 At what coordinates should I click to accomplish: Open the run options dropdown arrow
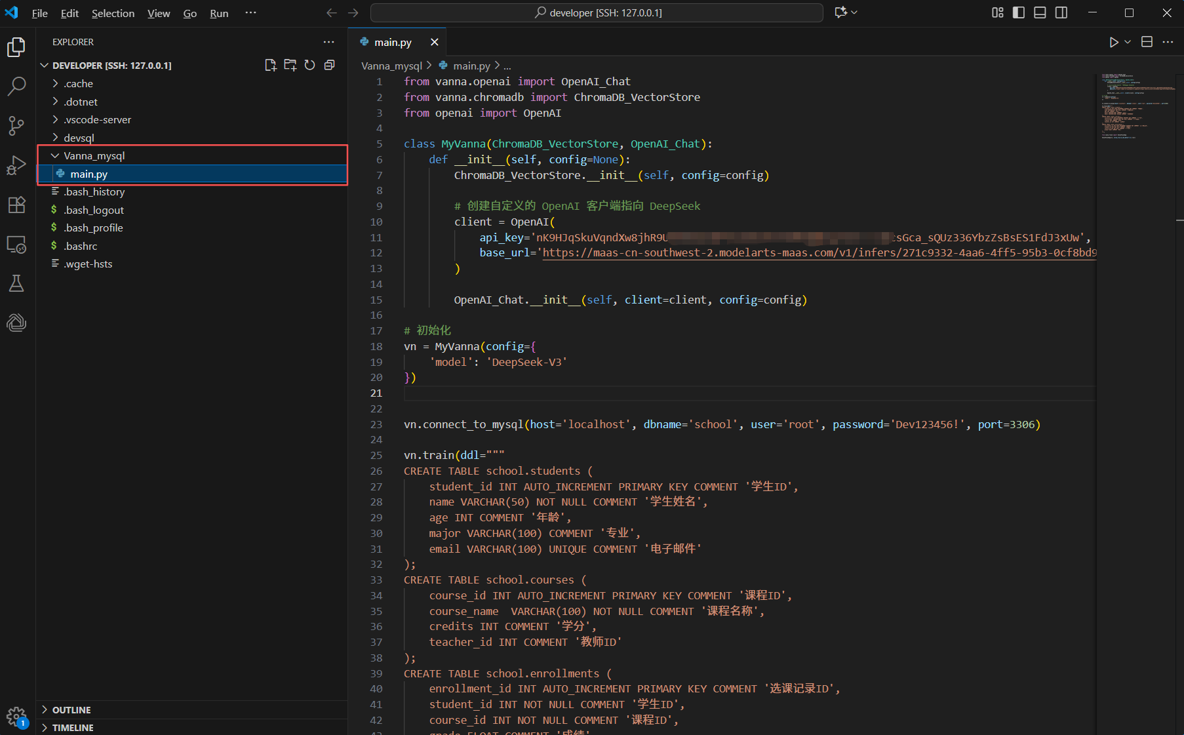point(1128,42)
